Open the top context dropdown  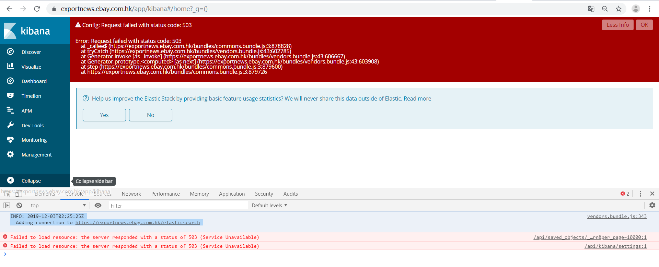[58, 206]
